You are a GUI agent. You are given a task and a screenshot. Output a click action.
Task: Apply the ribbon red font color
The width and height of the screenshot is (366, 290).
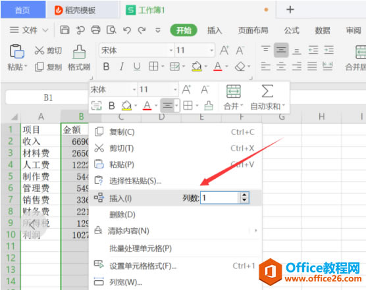coord(217,66)
